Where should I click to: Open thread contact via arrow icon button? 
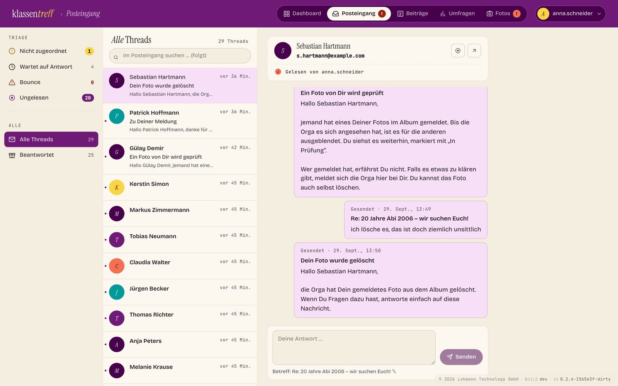tap(474, 51)
